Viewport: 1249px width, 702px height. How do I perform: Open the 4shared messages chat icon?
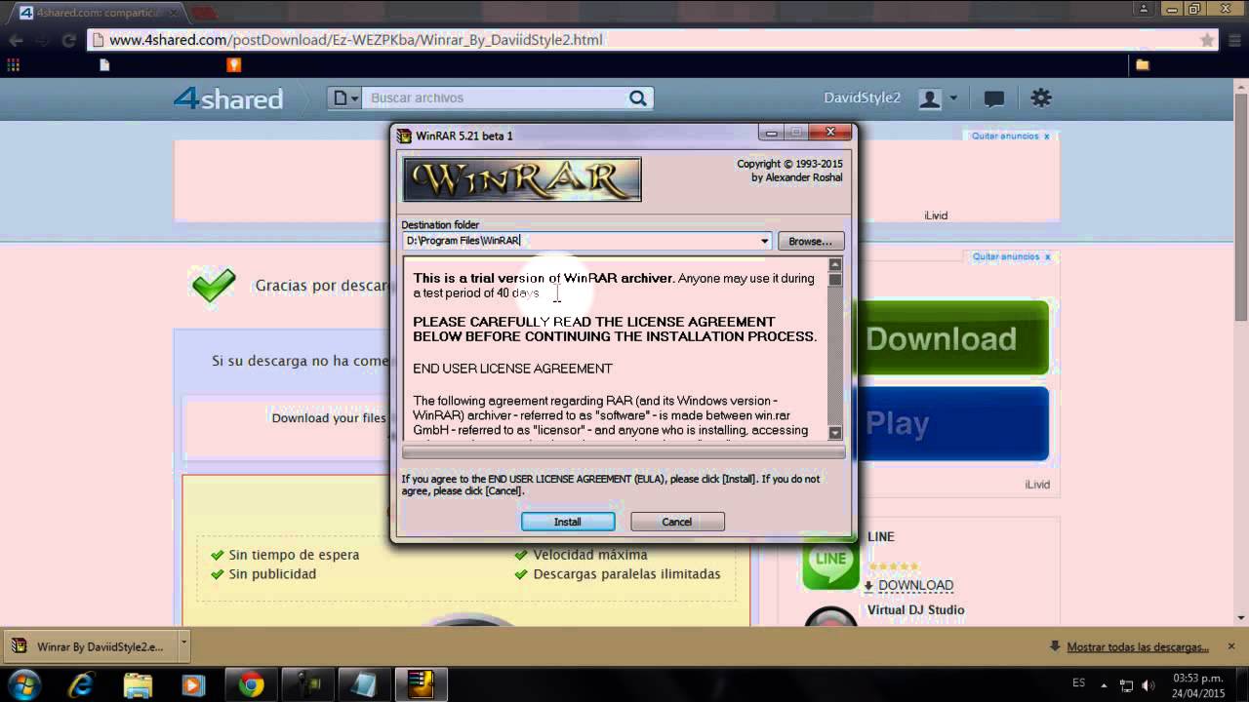coord(994,98)
